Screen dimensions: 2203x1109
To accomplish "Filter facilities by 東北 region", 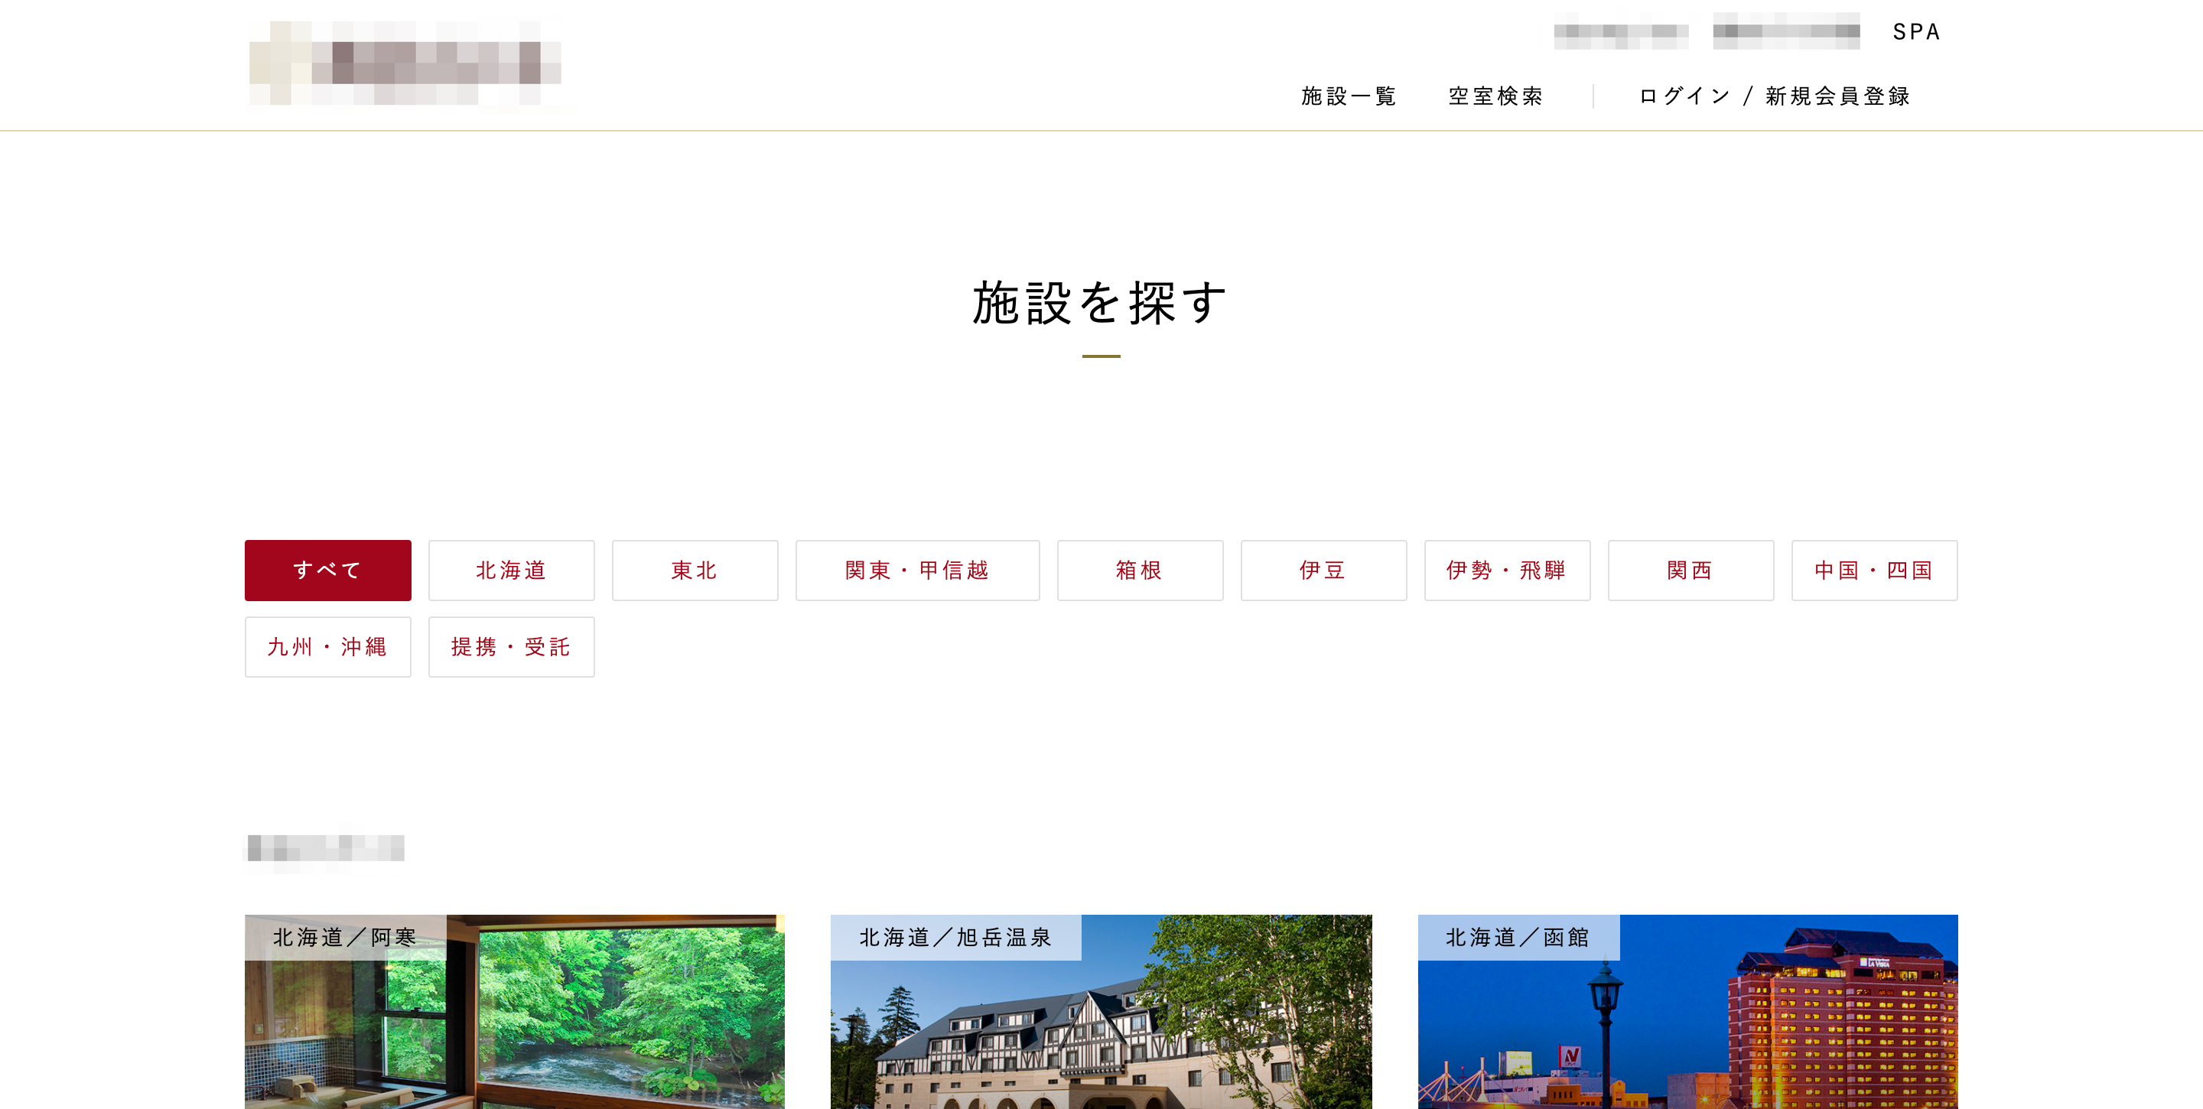I will click(x=695, y=570).
